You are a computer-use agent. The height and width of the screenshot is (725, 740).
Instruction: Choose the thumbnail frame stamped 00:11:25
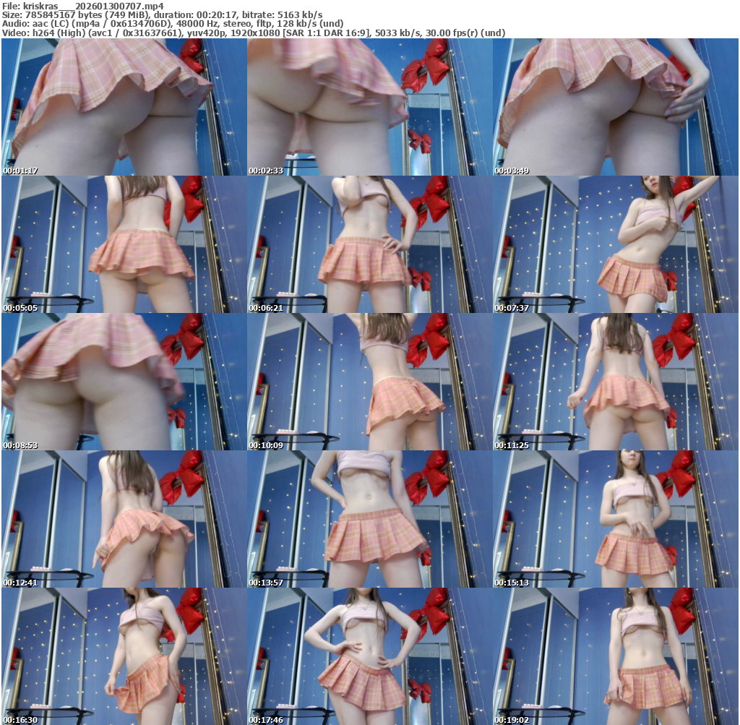click(x=616, y=382)
